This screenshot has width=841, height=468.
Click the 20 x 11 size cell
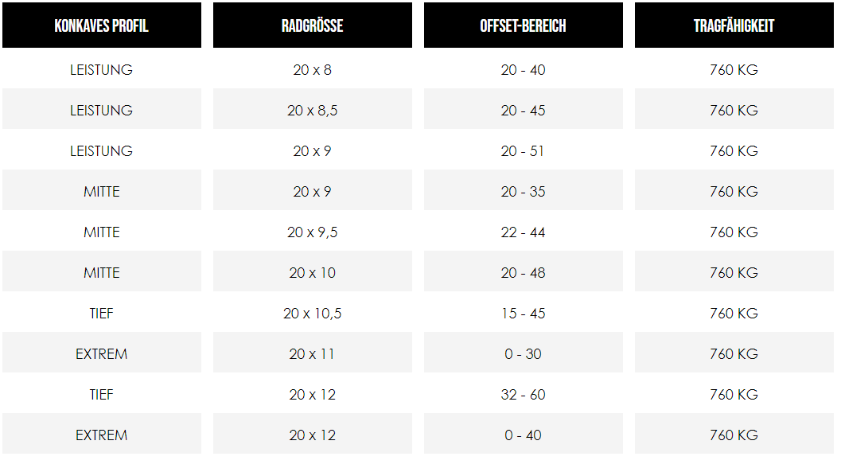tap(312, 353)
